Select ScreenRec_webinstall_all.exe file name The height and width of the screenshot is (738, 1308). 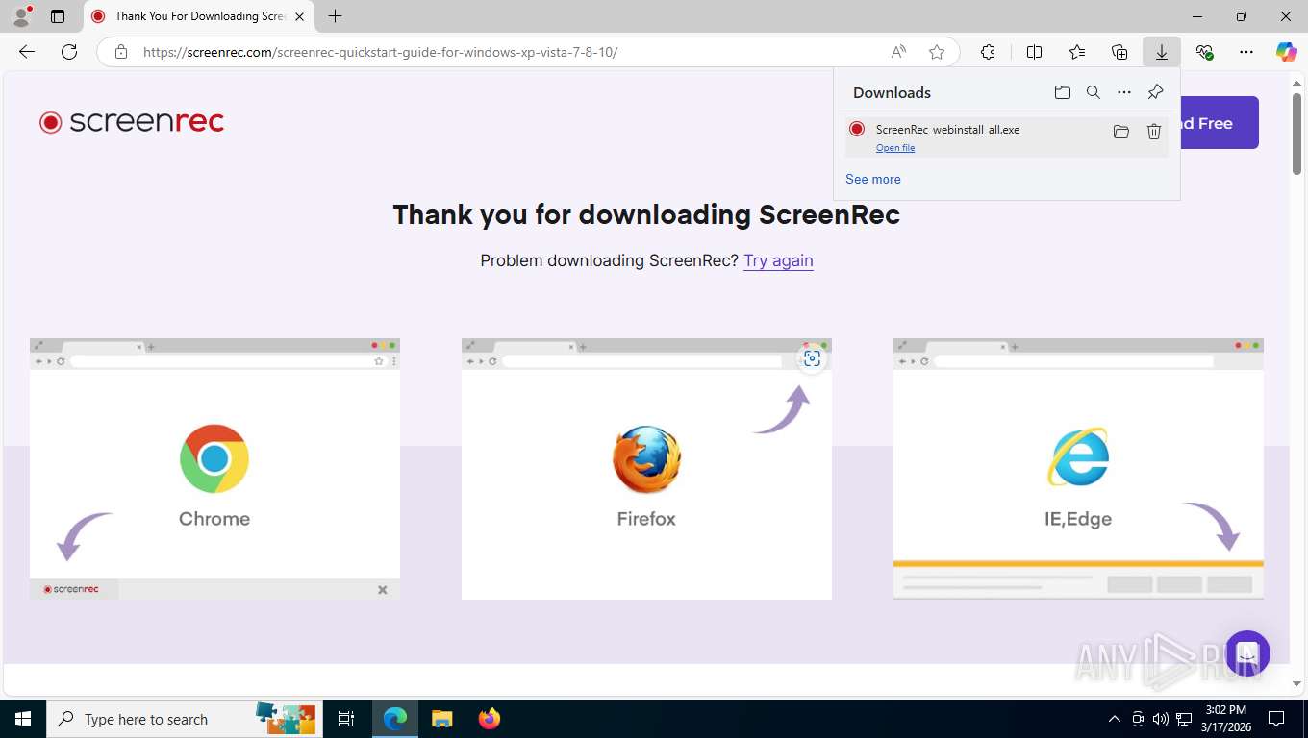point(947,129)
